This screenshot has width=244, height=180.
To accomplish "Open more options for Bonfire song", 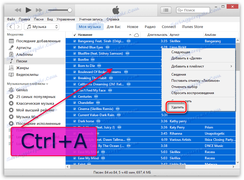I will pos(93,59).
